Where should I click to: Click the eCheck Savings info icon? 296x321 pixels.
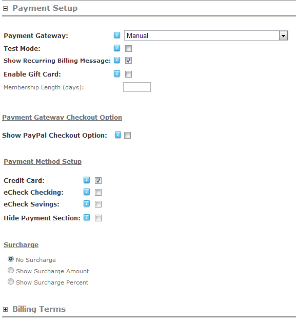click(x=87, y=203)
